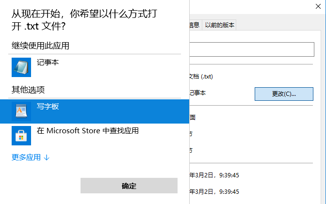
Task: Select the 记事本 app name label
Action: pyautogui.click(x=48, y=63)
